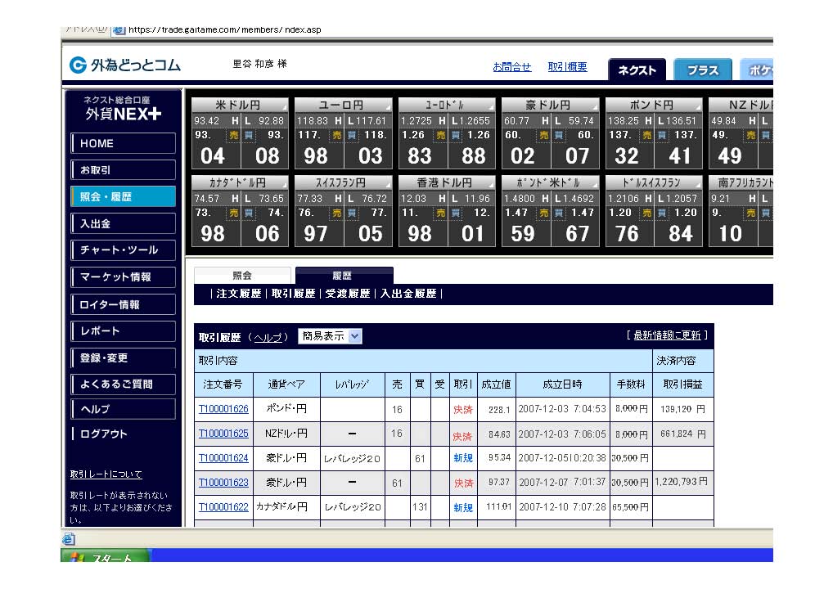Click the 売 sell icon on ユーロドル panel
The height and width of the screenshot is (589, 833).
click(x=440, y=135)
